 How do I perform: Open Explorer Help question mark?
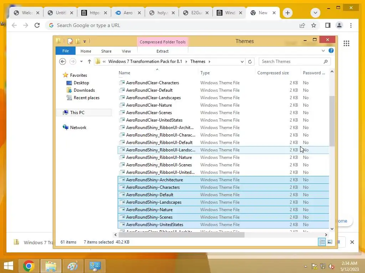(x=331, y=50)
